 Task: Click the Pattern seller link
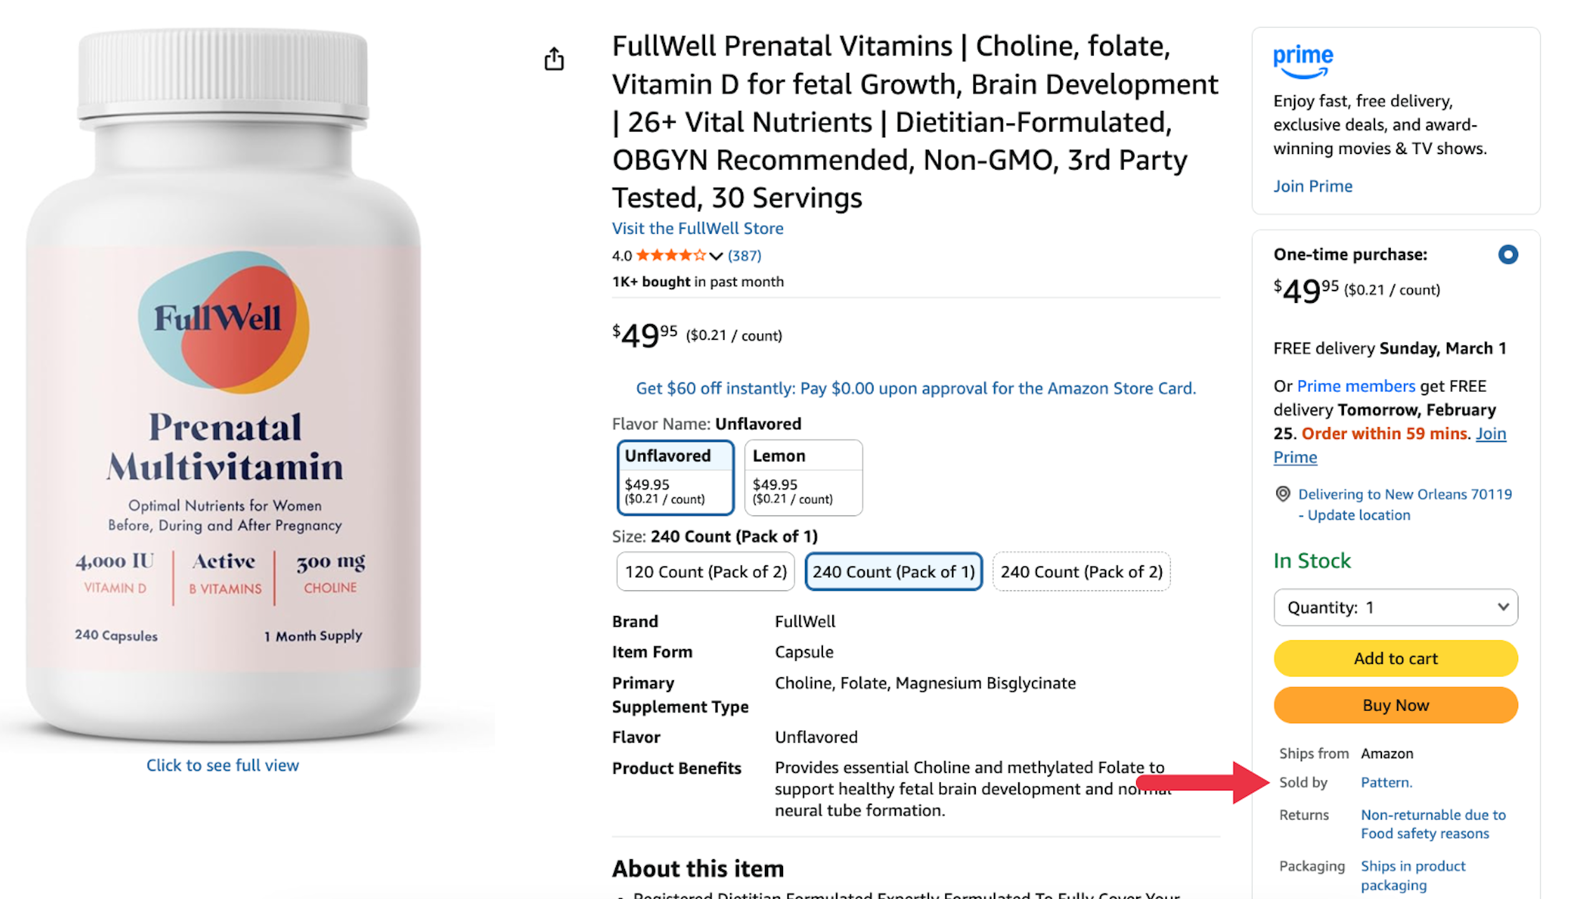point(1386,782)
